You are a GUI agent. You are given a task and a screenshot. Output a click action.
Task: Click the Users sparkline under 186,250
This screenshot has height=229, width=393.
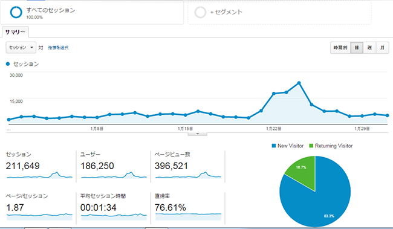114,175
